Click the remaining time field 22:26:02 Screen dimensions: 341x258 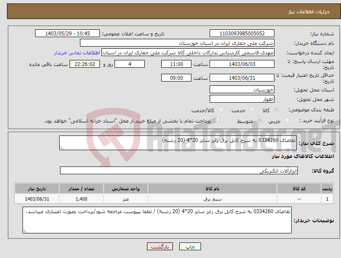pyautogui.click(x=85, y=64)
